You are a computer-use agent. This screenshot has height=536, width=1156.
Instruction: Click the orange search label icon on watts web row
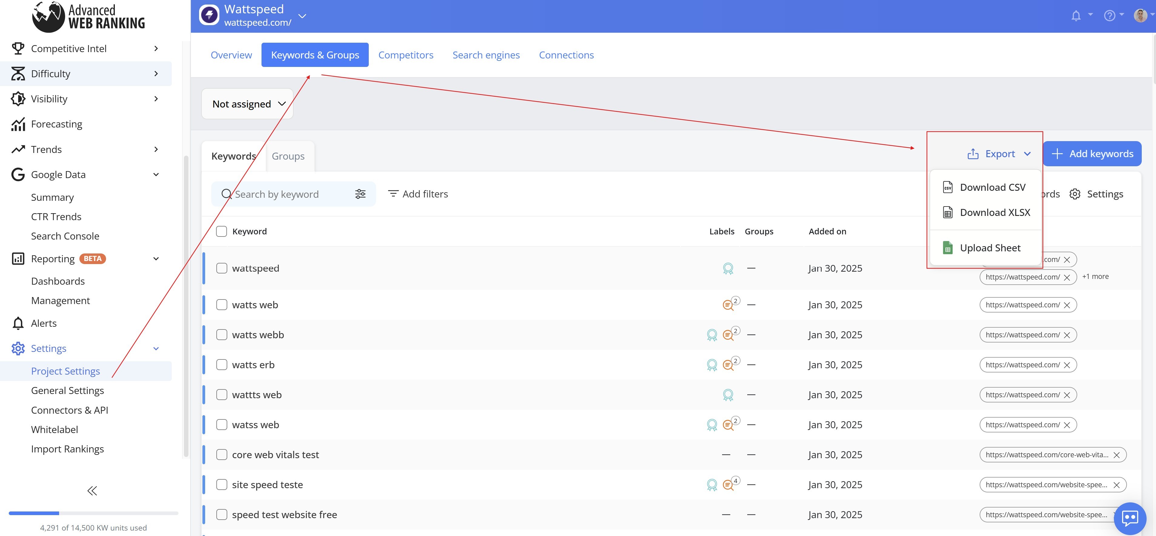(x=728, y=305)
